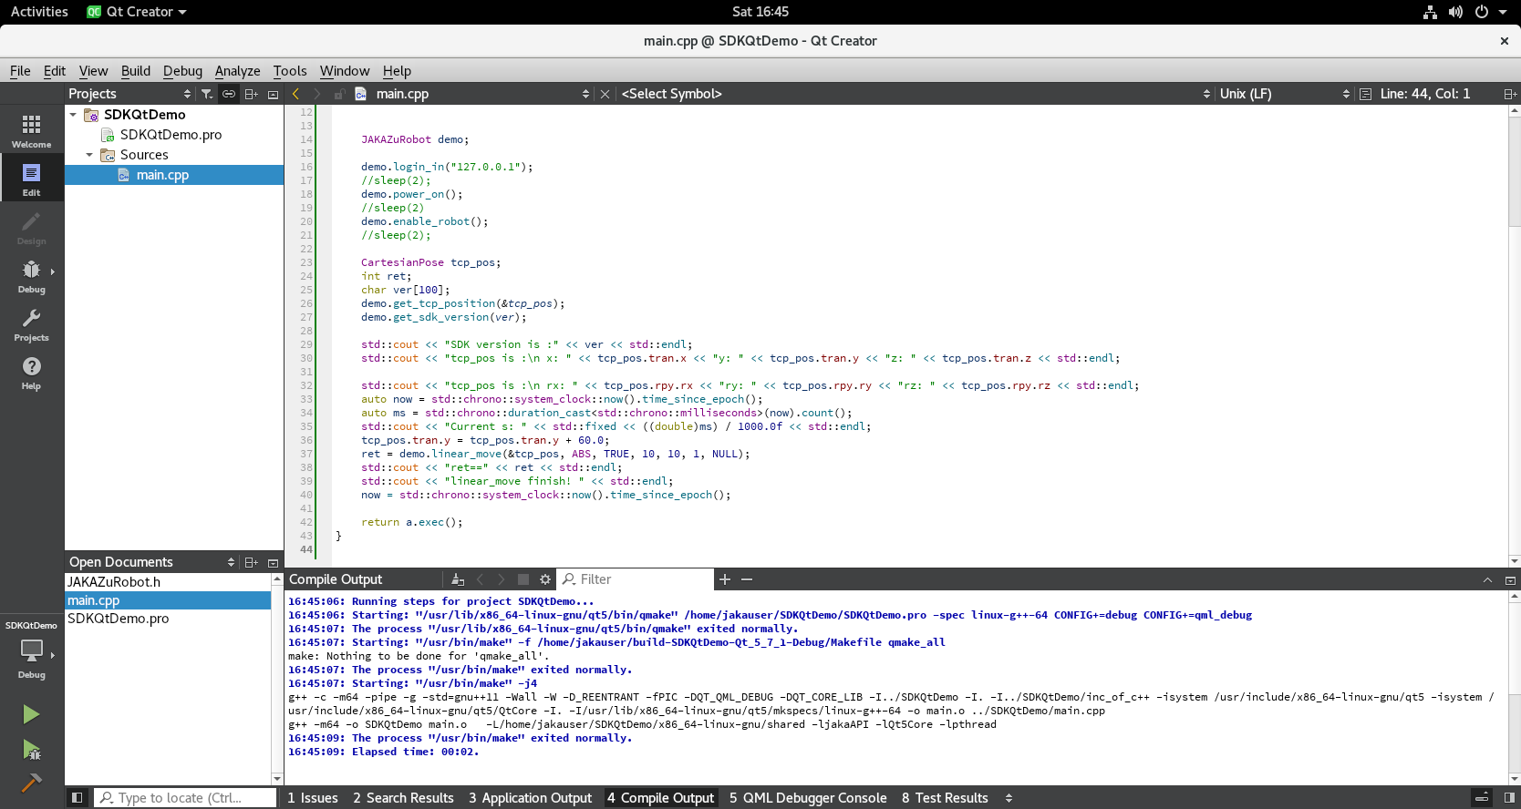This screenshot has height=809, width=1521.
Task: Start debugging with the bug play button
Action: tap(31, 750)
